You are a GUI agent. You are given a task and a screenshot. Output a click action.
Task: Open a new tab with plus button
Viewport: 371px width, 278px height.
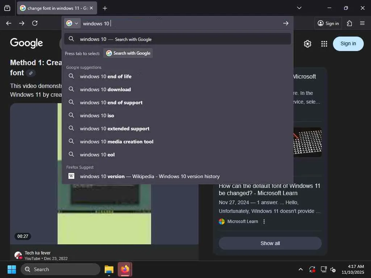(x=105, y=8)
